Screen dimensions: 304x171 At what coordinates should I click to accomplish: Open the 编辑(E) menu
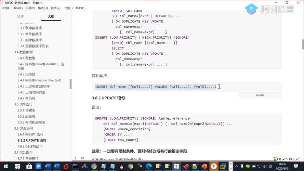[x=18, y=8]
